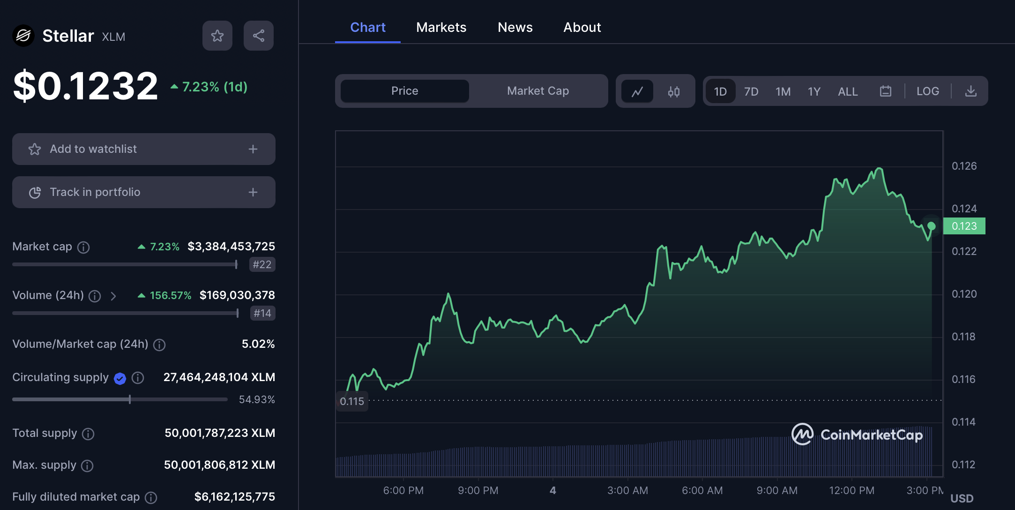Click the 0.115 opening price label
This screenshot has width=1015, height=510.
click(352, 401)
